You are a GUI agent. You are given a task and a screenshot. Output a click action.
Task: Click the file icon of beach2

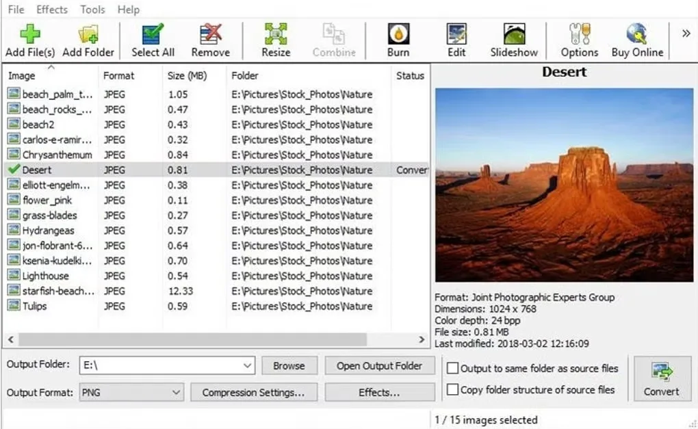tap(14, 124)
